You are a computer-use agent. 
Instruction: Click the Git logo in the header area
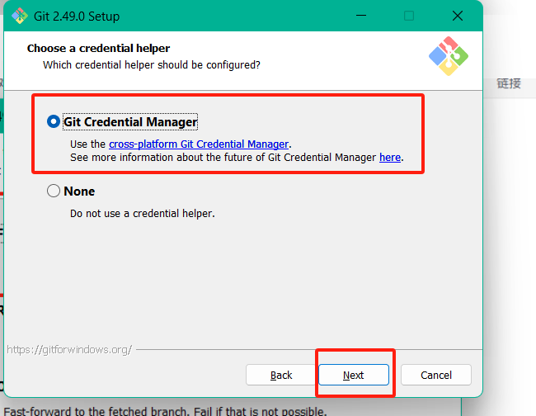coord(449,56)
